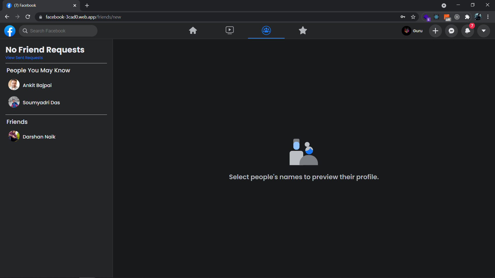Click View Sent Requests link
This screenshot has height=278, width=495.
24,58
